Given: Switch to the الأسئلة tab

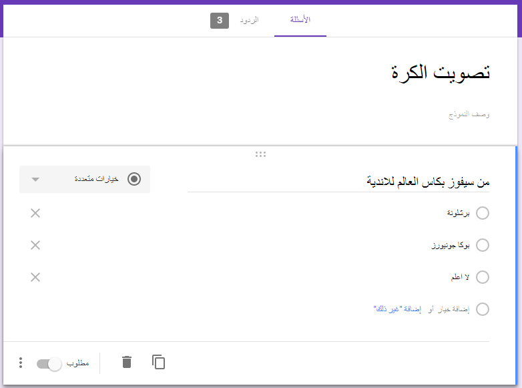Looking at the screenshot, I should [300, 20].
